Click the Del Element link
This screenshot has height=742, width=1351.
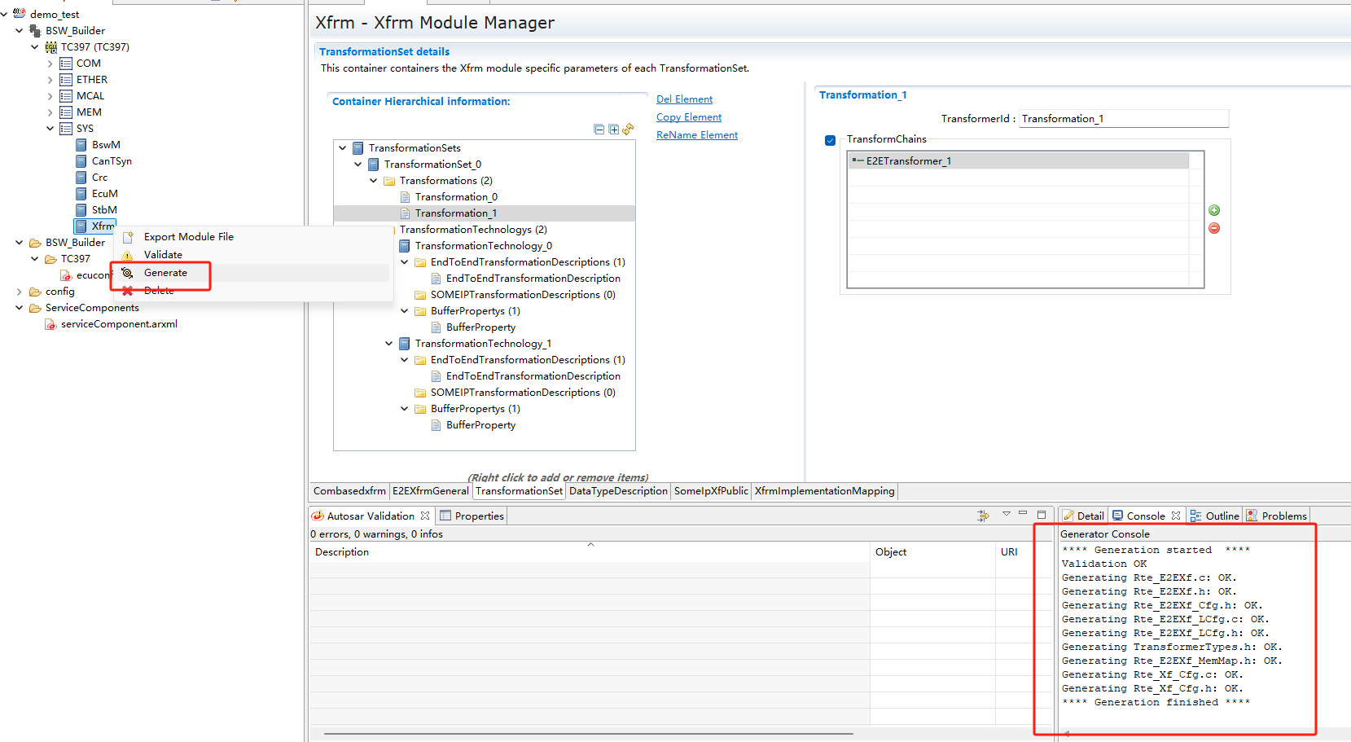click(x=684, y=99)
